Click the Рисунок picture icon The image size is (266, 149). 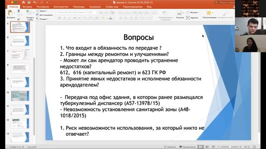(x=179, y=13)
